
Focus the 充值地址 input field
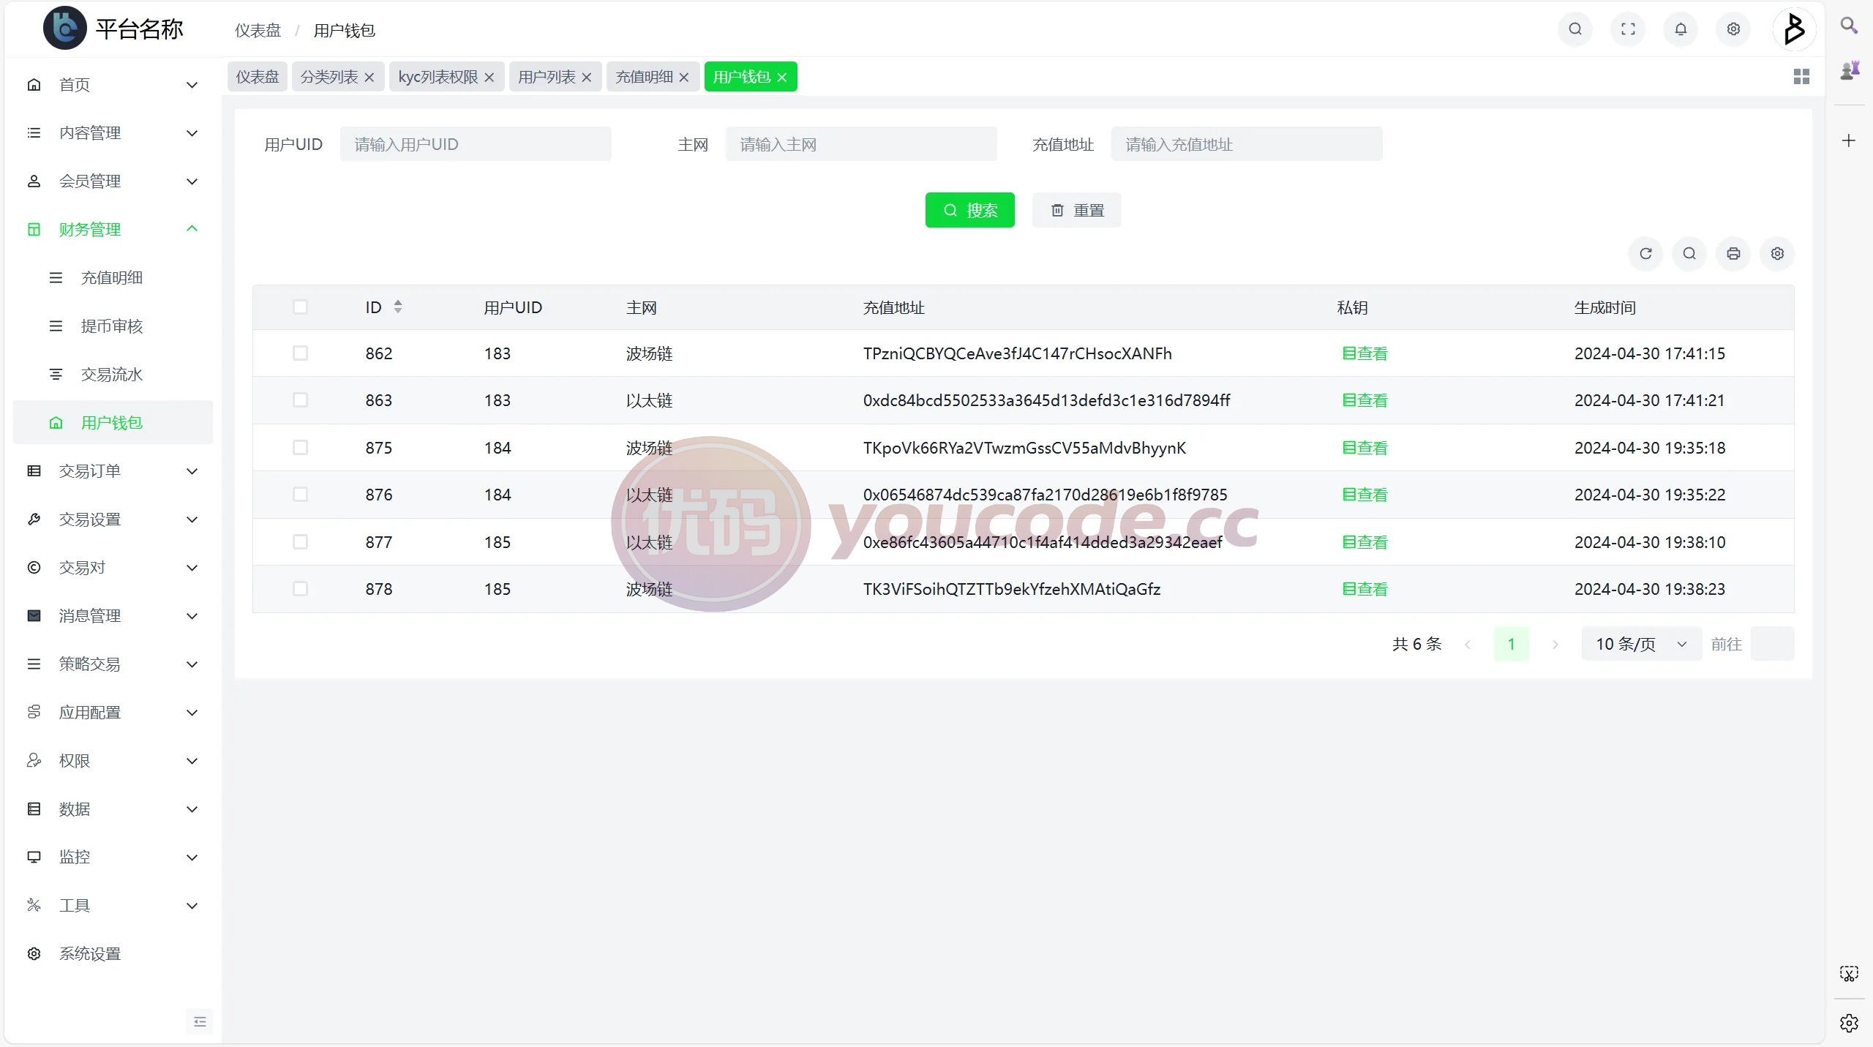(1246, 144)
